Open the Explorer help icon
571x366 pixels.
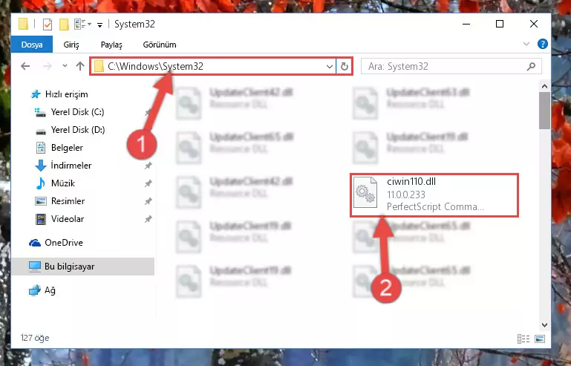(542, 44)
